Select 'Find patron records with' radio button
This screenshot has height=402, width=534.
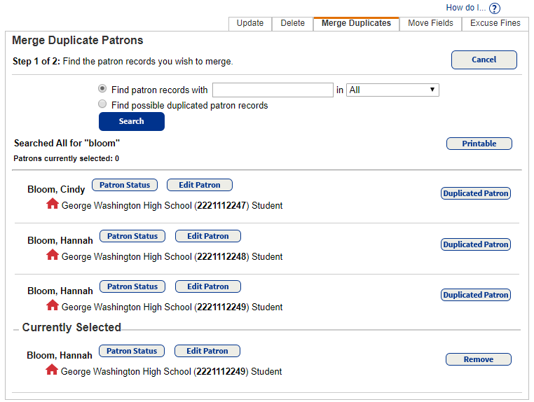[103, 89]
